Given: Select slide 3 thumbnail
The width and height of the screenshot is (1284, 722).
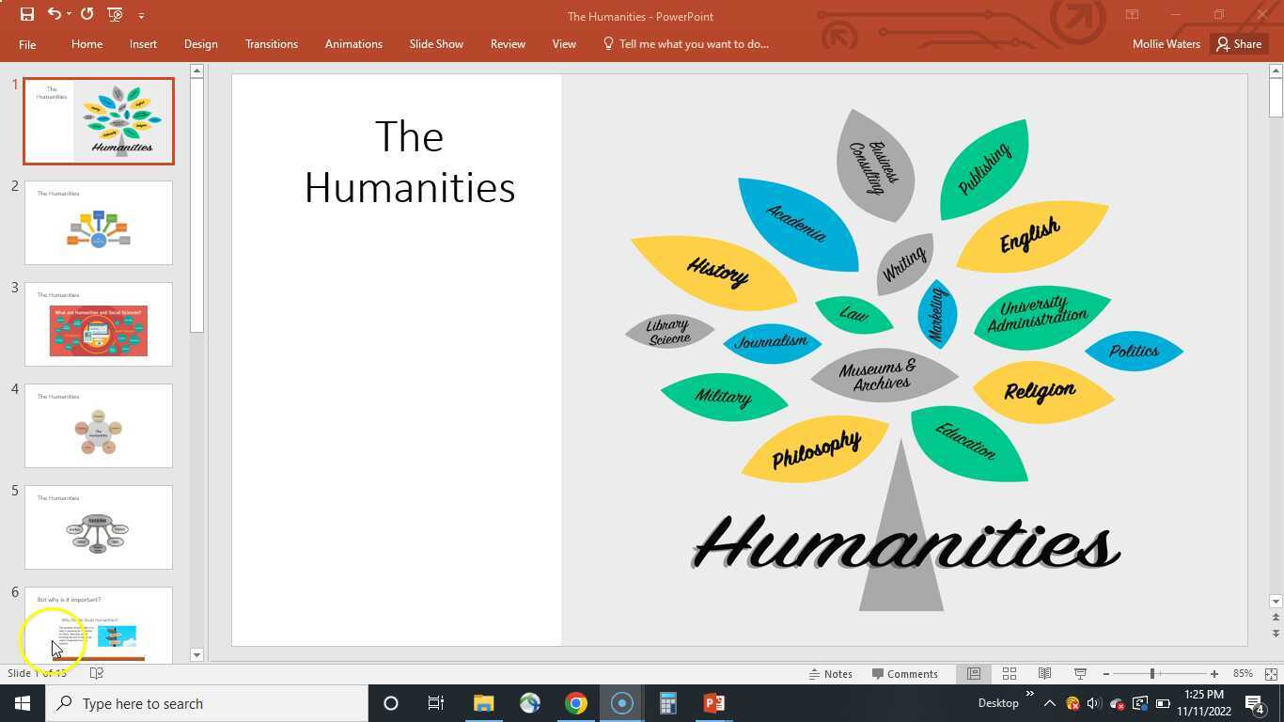Looking at the screenshot, I should tap(99, 324).
